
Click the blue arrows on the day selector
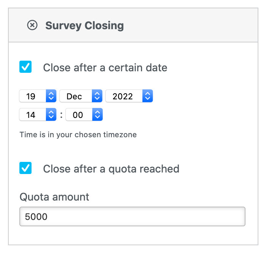(51, 96)
